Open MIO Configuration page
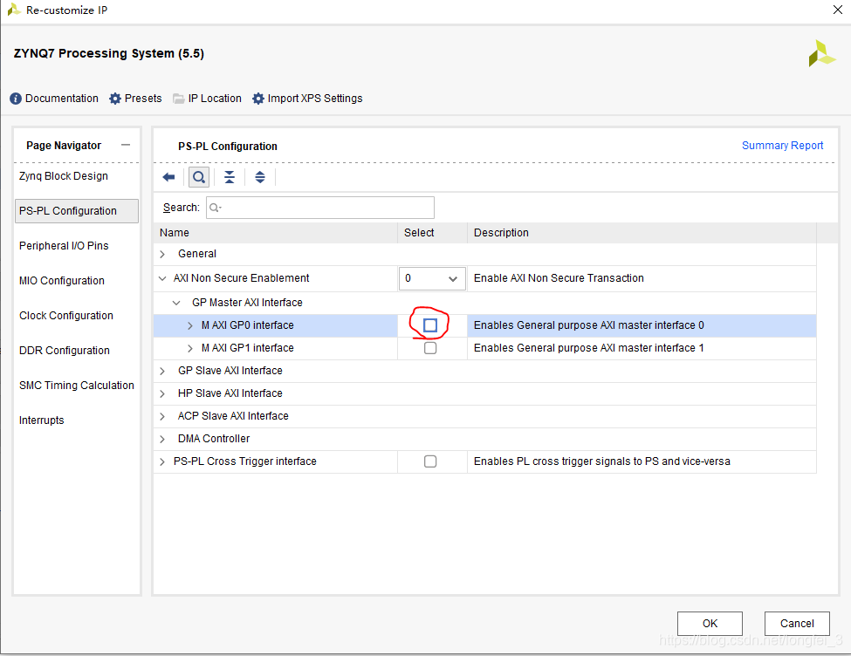This screenshot has width=851, height=656. click(x=62, y=281)
